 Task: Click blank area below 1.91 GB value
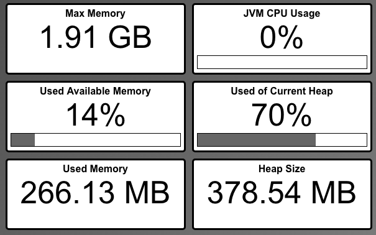pos(96,61)
